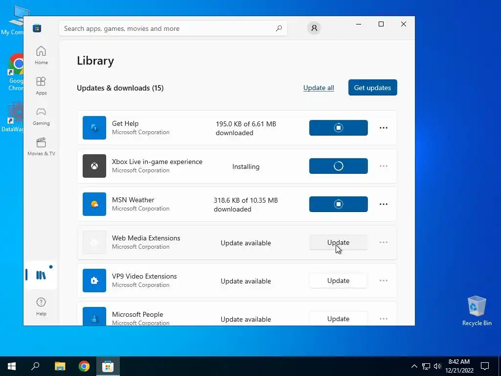
Task: Launch Chrome from the taskbar
Action: click(84, 366)
